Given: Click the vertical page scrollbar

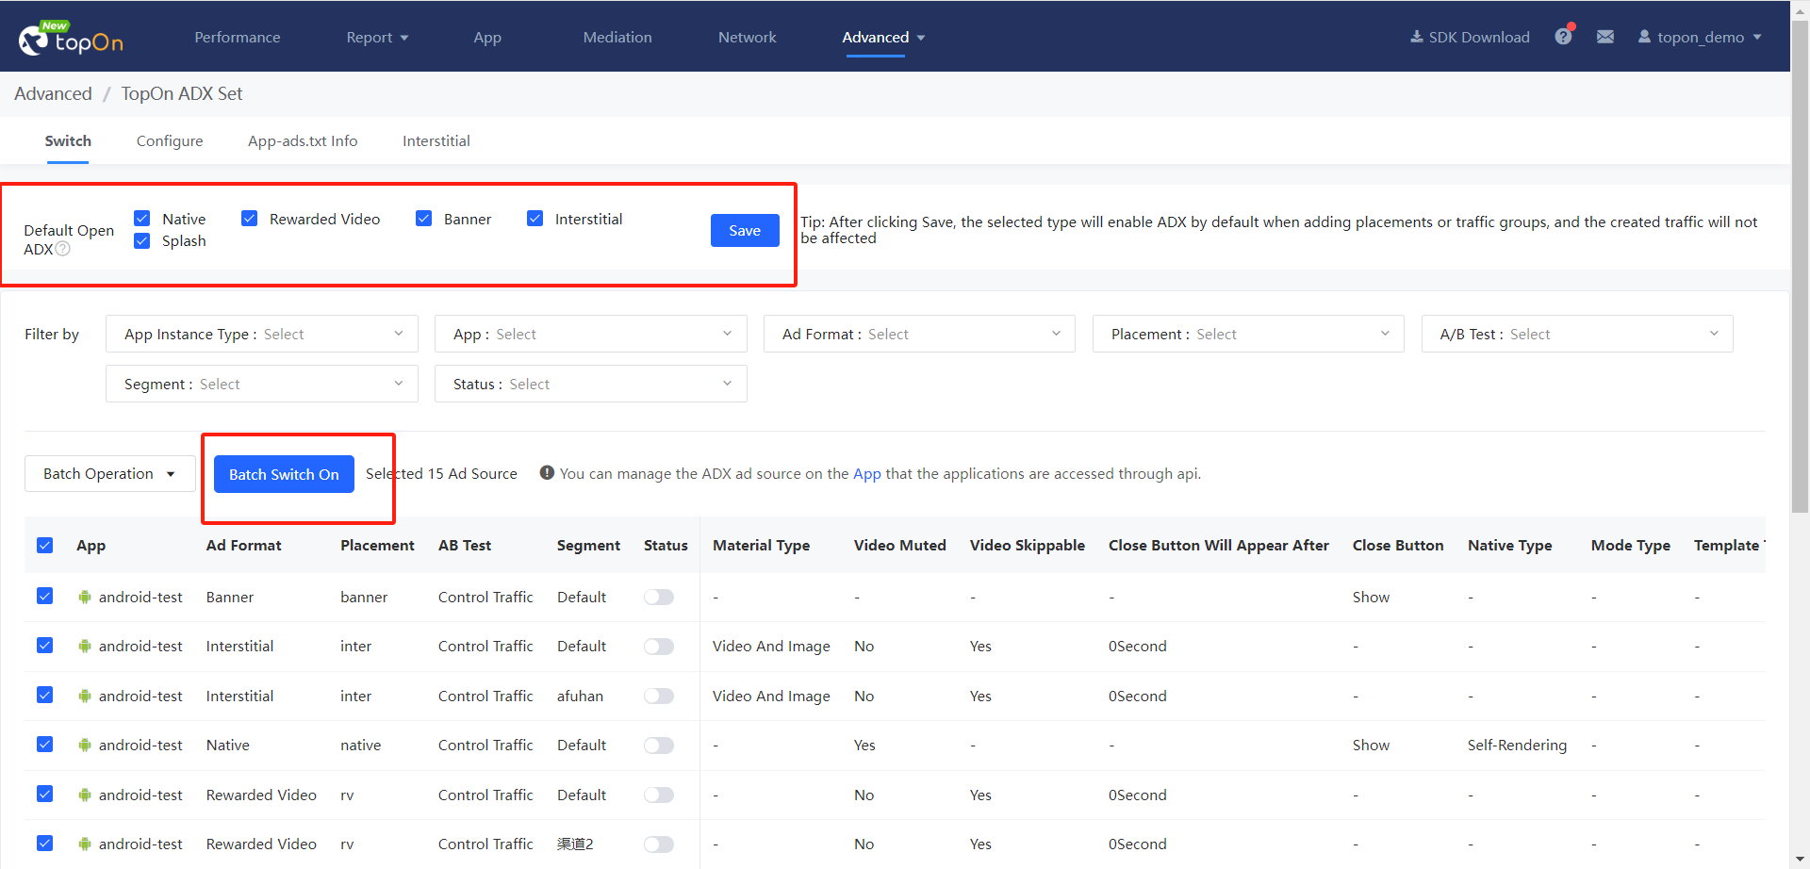Looking at the screenshot, I should click(1800, 283).
